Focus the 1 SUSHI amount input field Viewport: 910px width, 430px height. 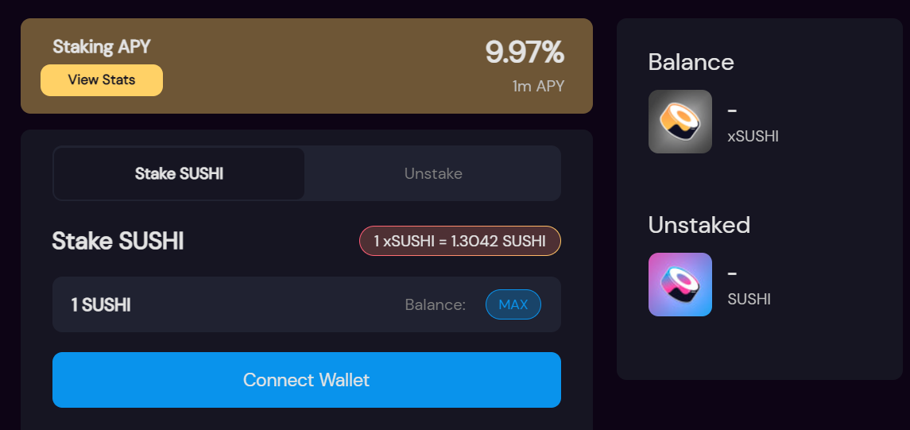[223, 304]
